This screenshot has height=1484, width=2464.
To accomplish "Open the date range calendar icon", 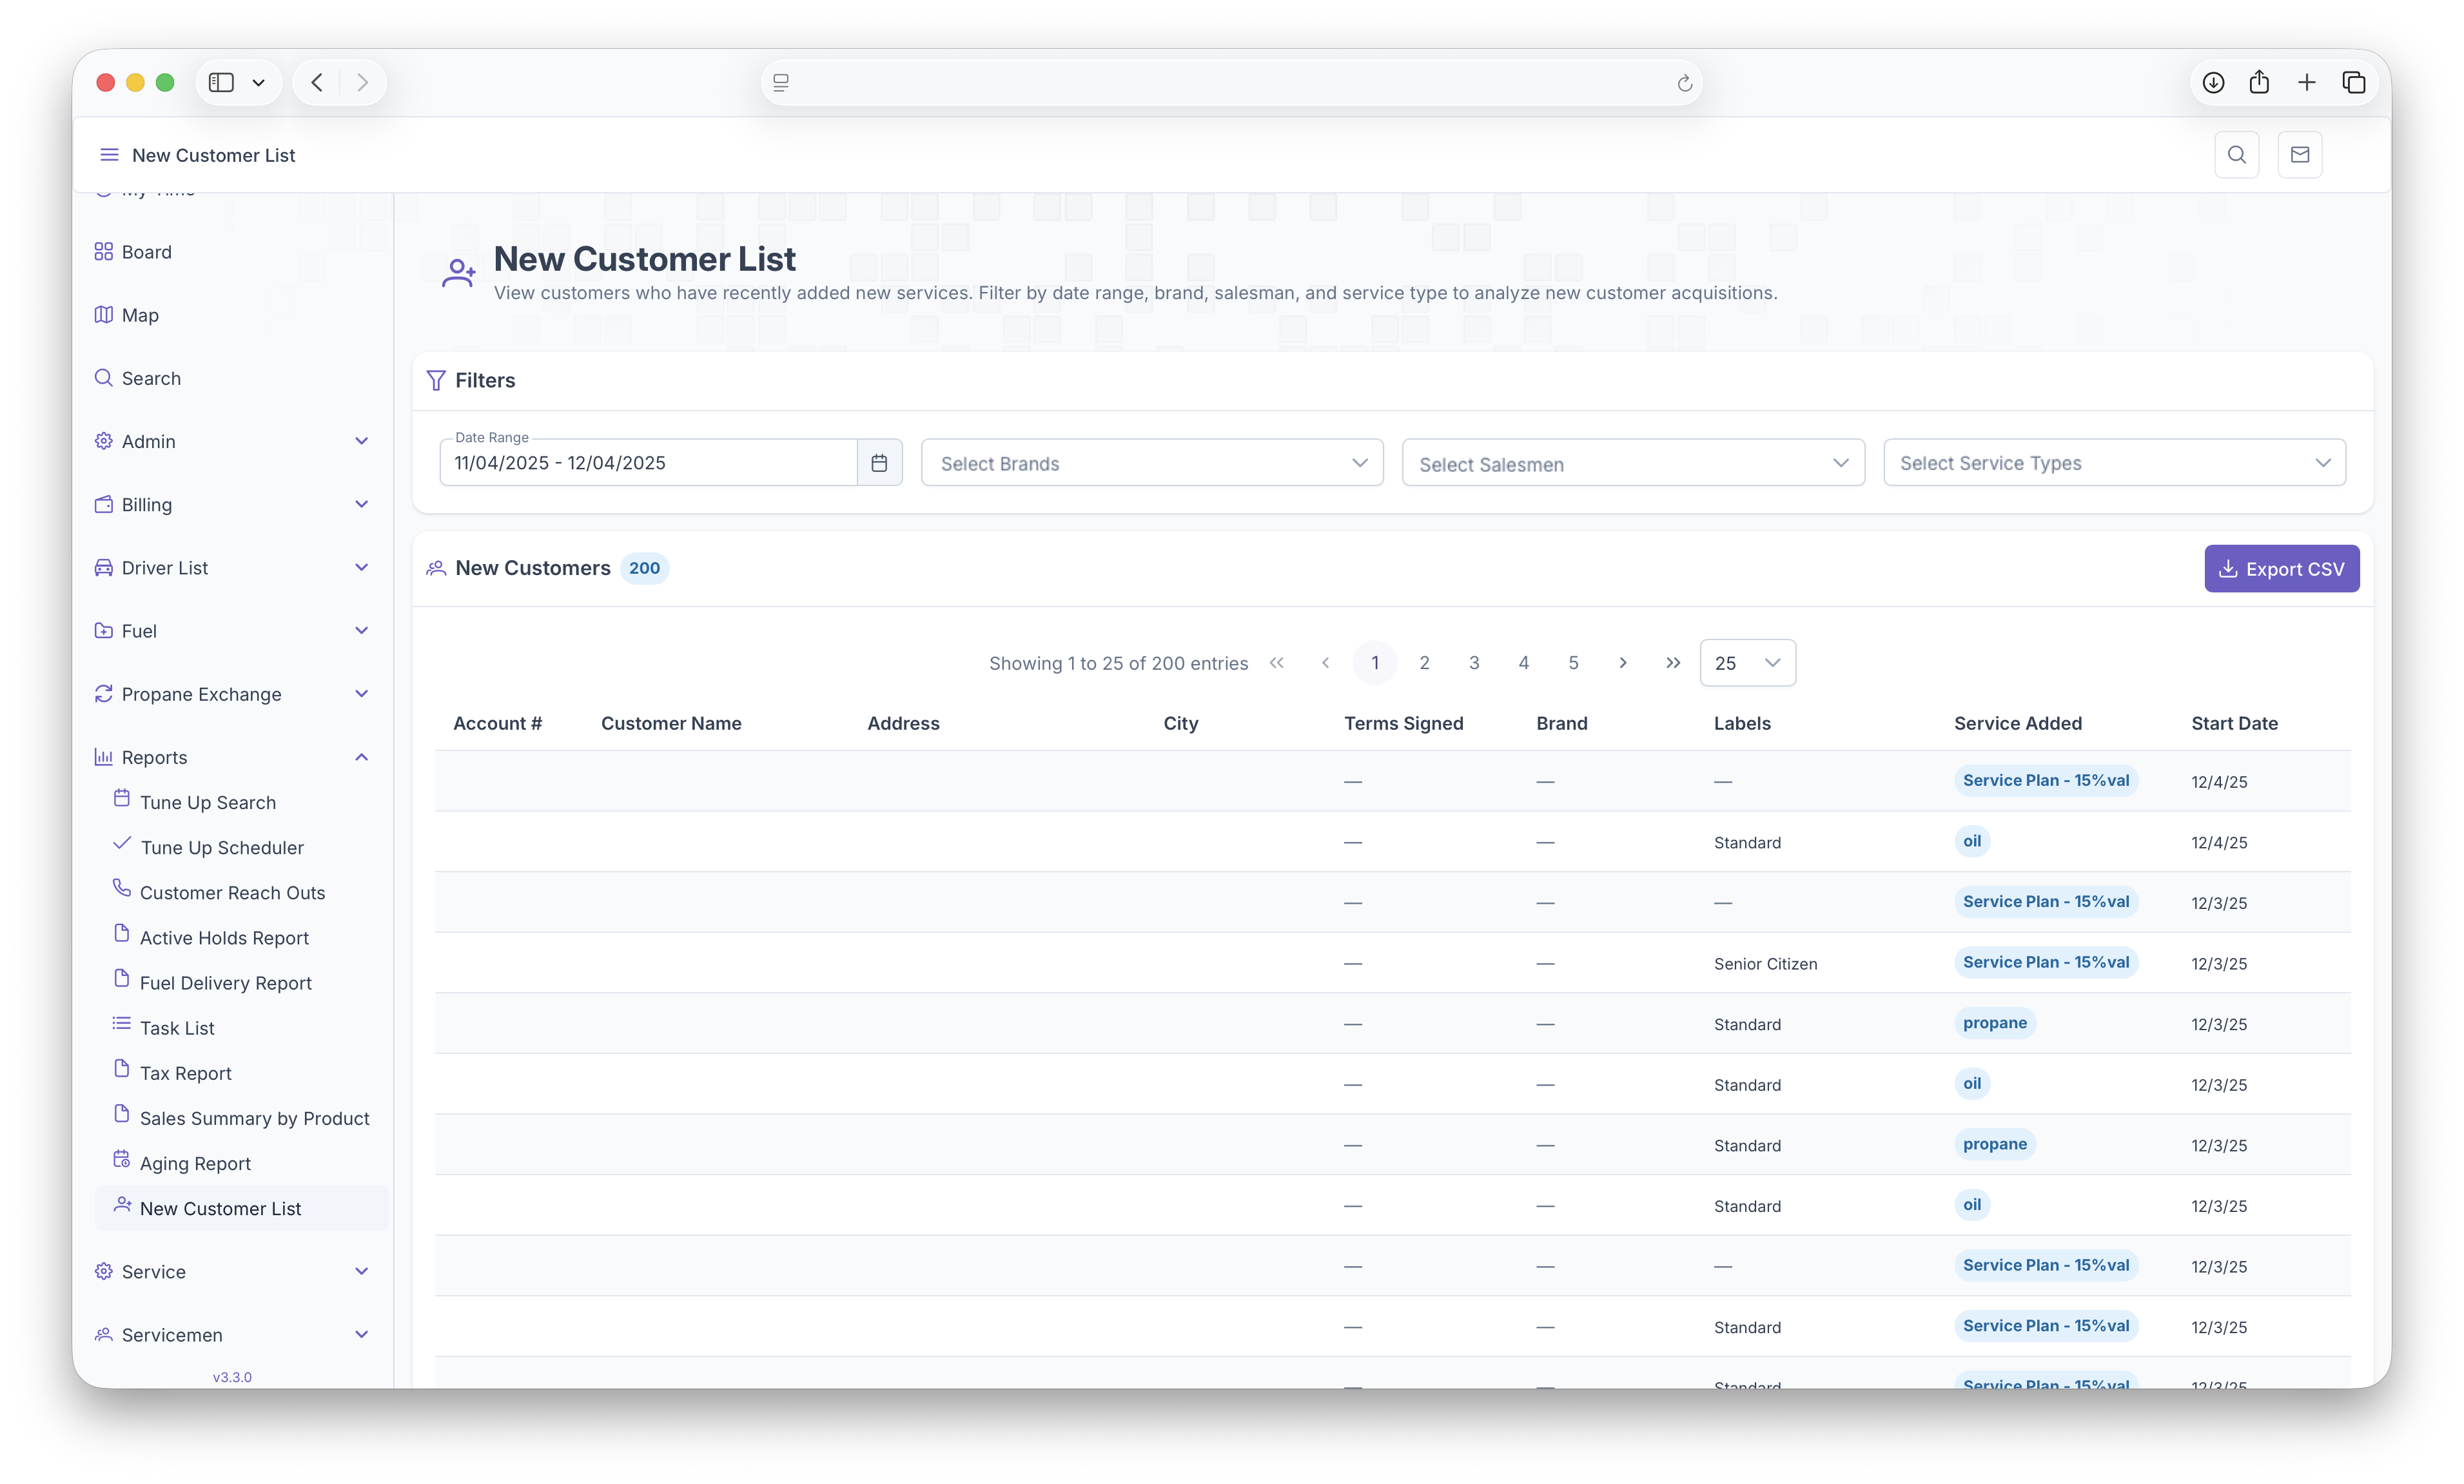I will 879,463.
